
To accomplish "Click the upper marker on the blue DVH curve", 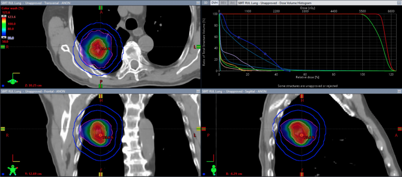I will point(239,37).
